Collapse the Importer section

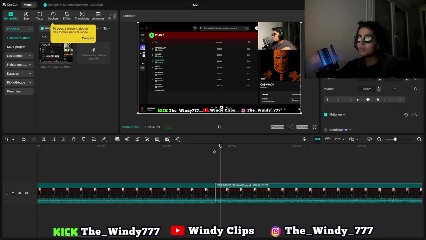[19, 29]
